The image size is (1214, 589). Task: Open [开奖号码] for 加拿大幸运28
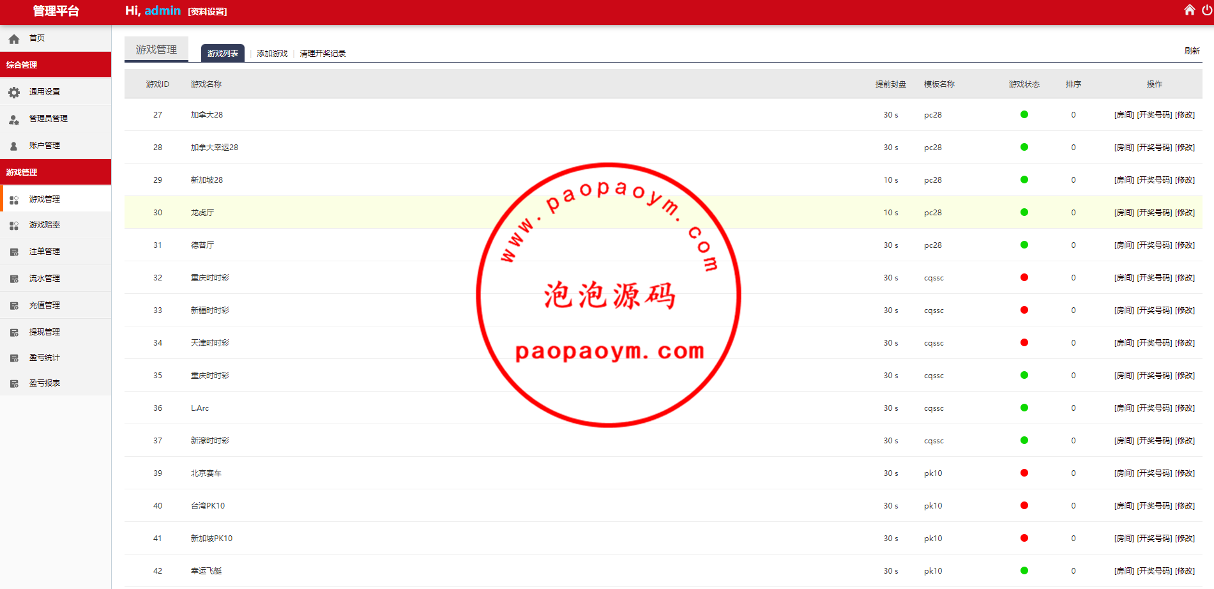1155,148
